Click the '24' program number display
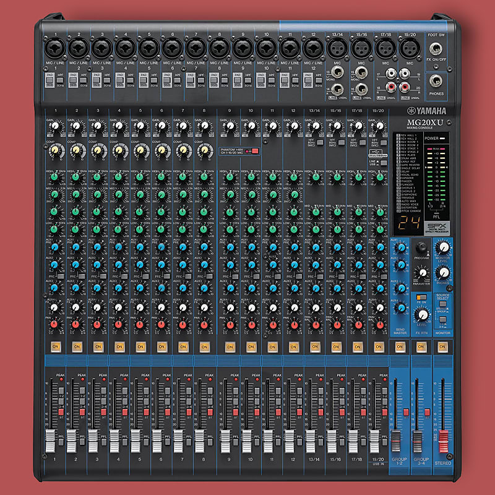The height and width of the screenshot is (495, 495). 409,223
